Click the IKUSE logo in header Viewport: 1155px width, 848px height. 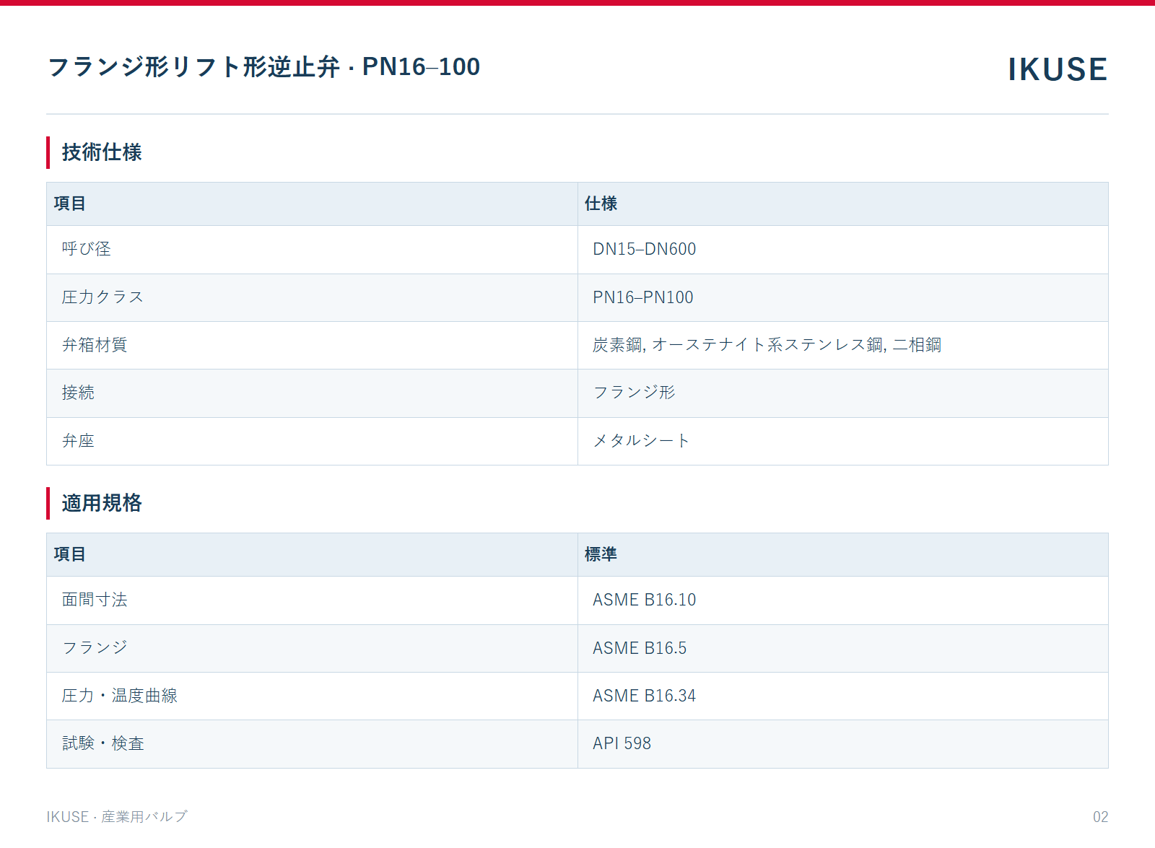tap(1057, 69)
